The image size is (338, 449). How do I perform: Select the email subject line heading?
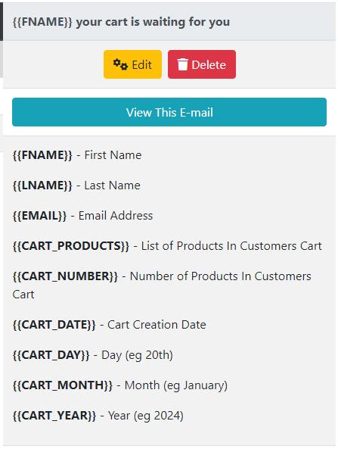click(x=121, y=22)
